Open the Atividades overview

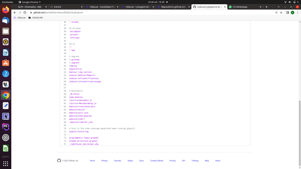pos(7,2)
